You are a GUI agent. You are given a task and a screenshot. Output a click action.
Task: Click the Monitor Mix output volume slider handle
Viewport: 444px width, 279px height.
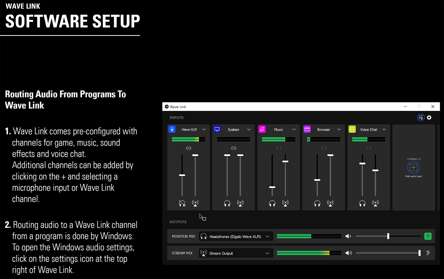[388, 236]
